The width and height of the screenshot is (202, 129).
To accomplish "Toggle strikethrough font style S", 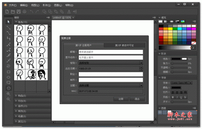I will (185, 97).
